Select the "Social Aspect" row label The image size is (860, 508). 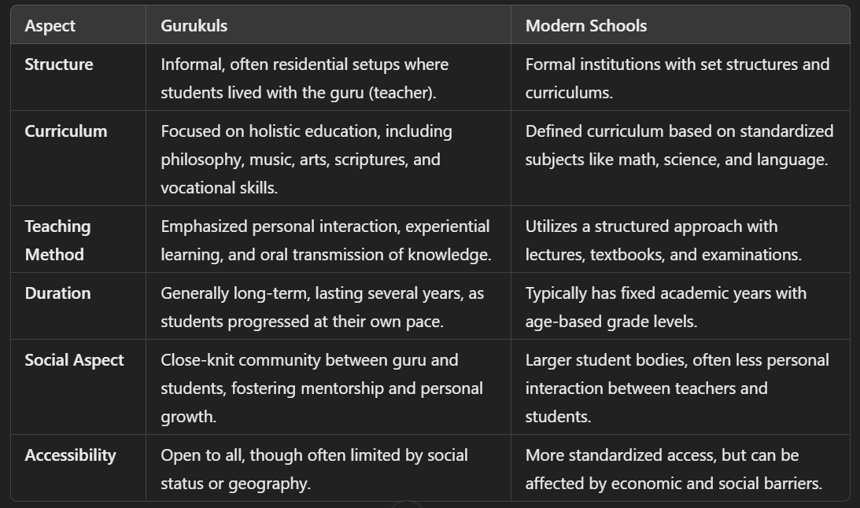pos(74,360)
